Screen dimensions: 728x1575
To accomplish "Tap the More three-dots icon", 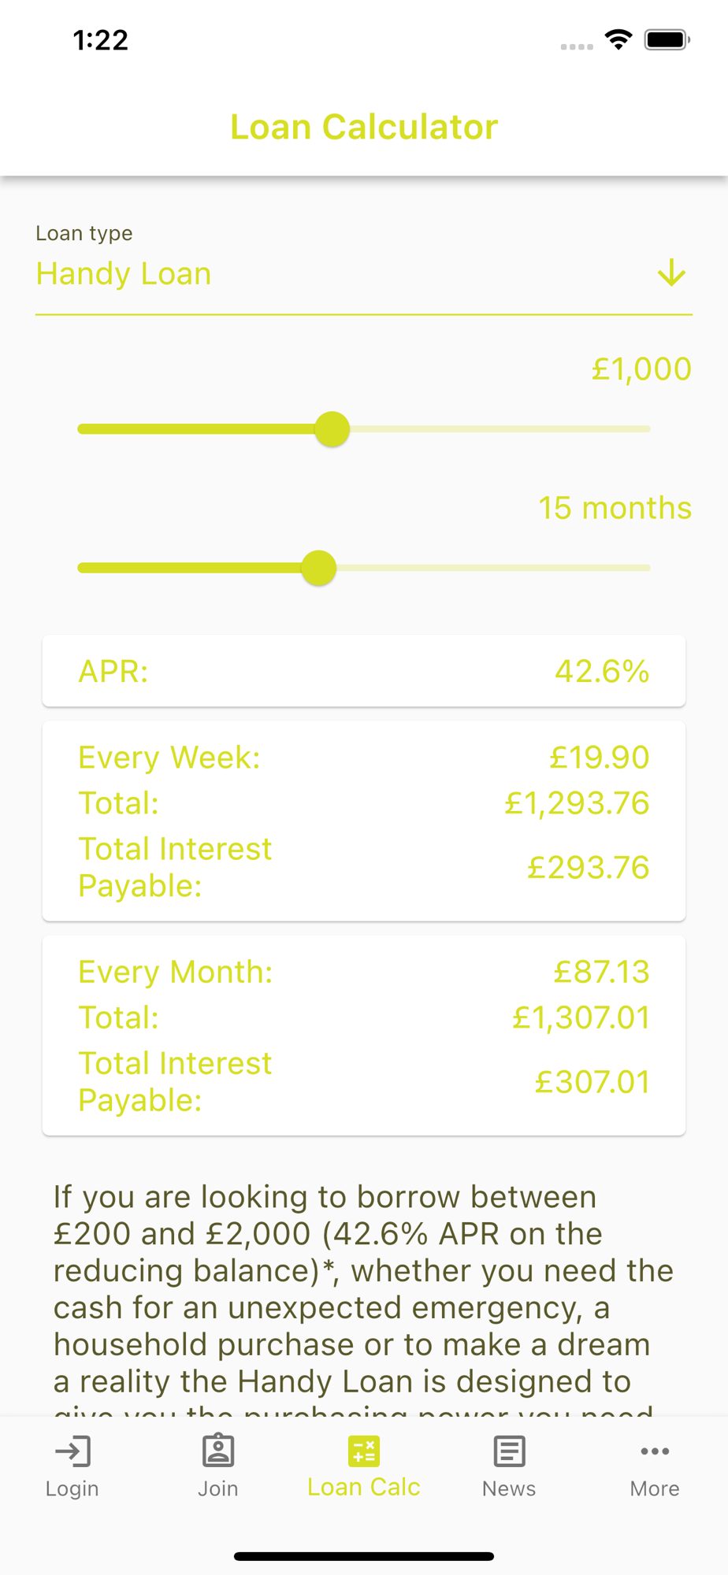I will pyautogui.click(x=655, y=1451).
